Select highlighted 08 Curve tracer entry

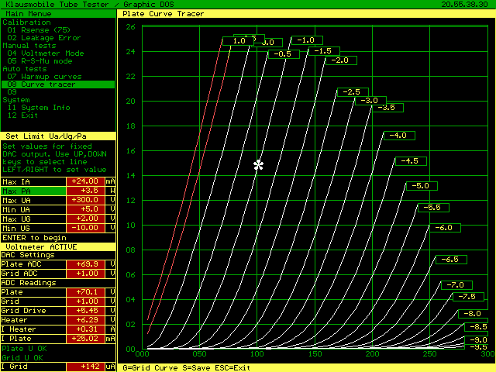[x=58, y=84]
